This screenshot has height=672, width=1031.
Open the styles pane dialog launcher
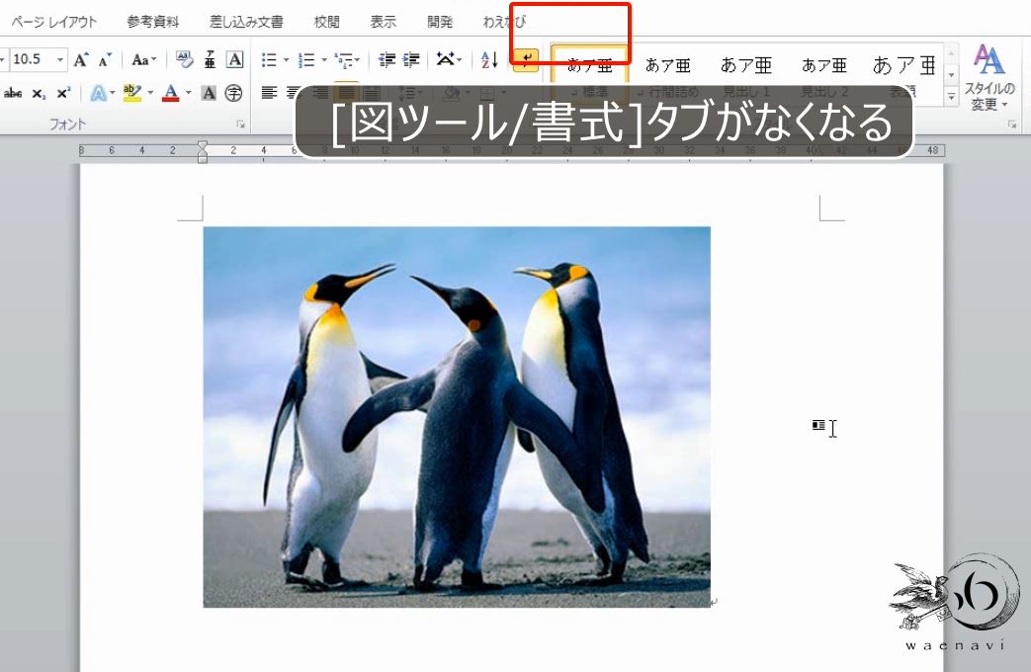[x=1012, y=124]
